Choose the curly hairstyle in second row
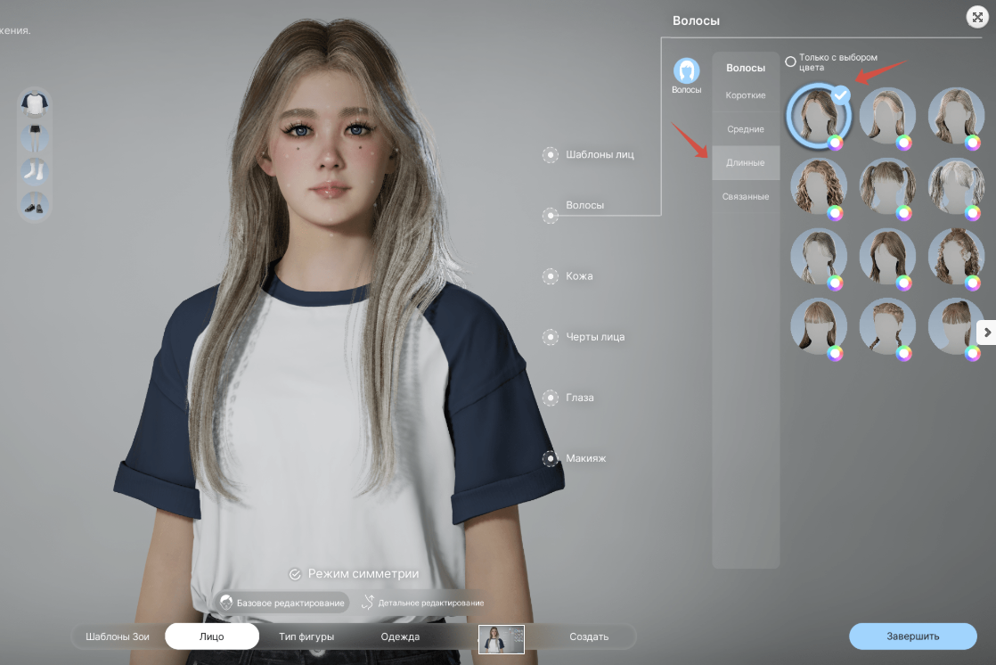 point(818,185)
